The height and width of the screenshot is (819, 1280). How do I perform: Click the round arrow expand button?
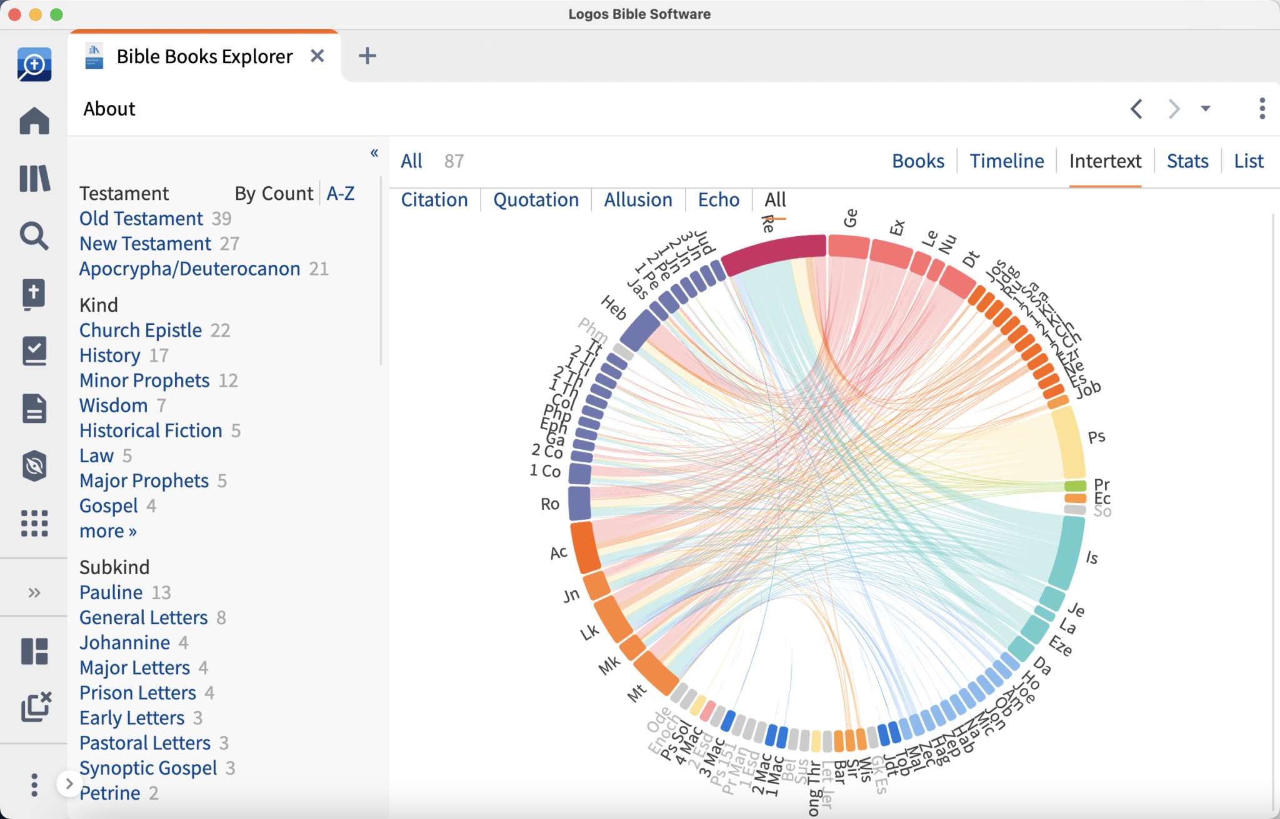69,783
